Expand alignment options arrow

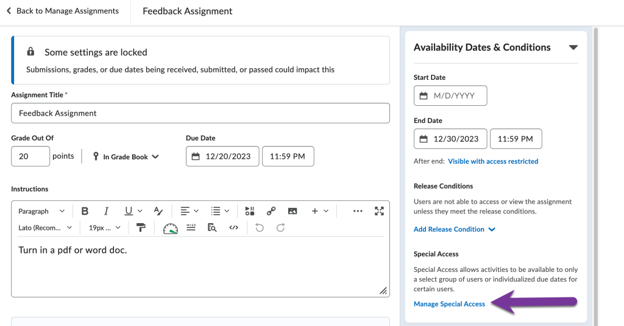point(196,211)
